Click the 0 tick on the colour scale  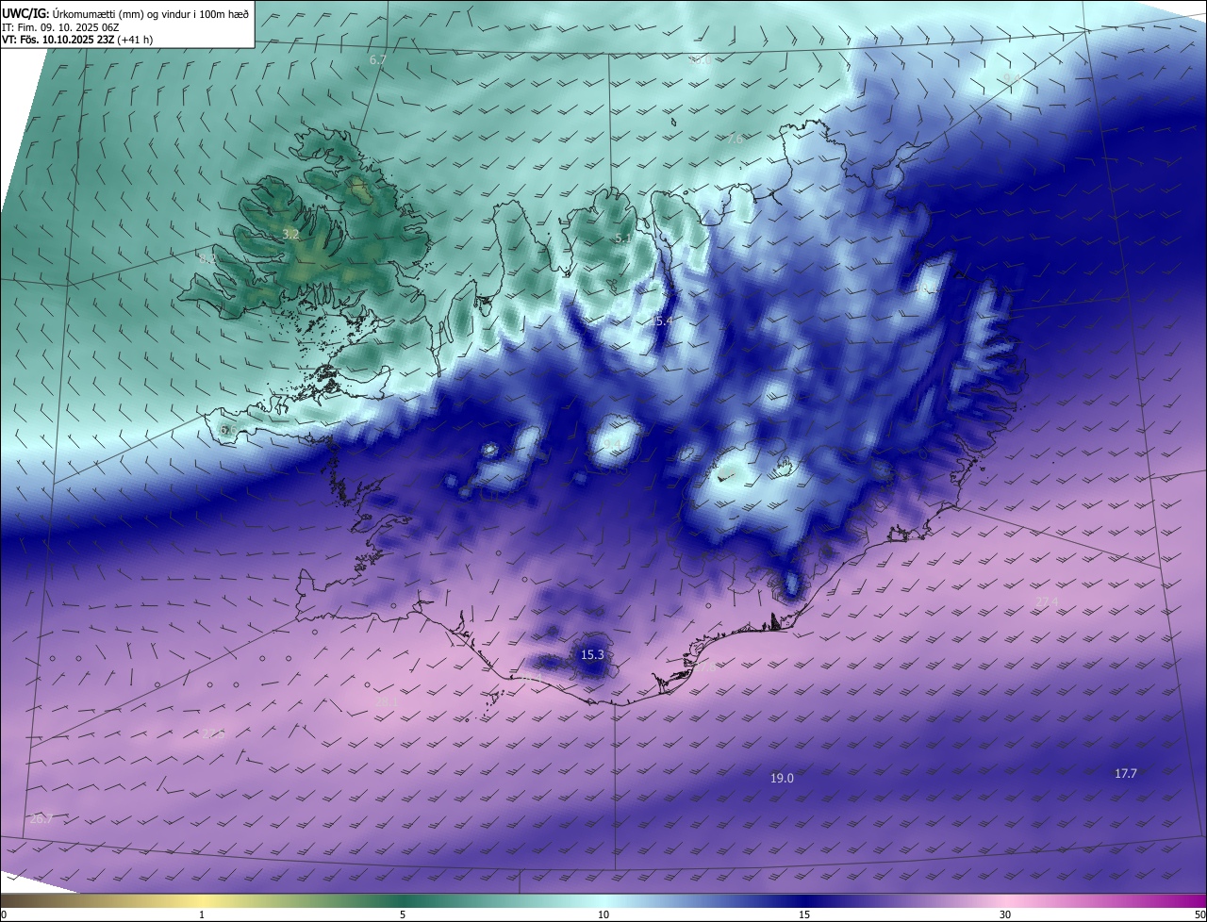point(4,914)
